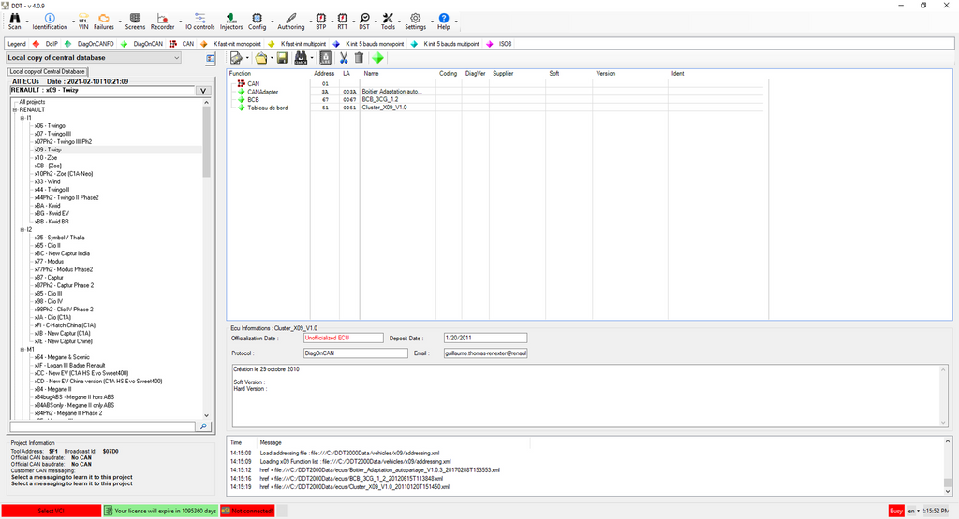Image resolution: width=959 pixels, height=519 pixels.
Task: Open IO controls
Action: (200, 22)
